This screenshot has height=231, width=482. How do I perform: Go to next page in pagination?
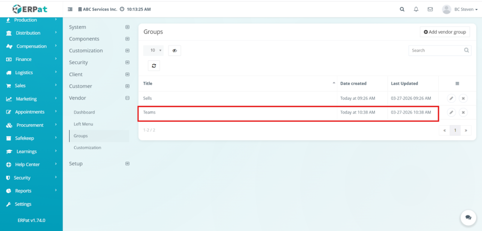coord(466,131)
